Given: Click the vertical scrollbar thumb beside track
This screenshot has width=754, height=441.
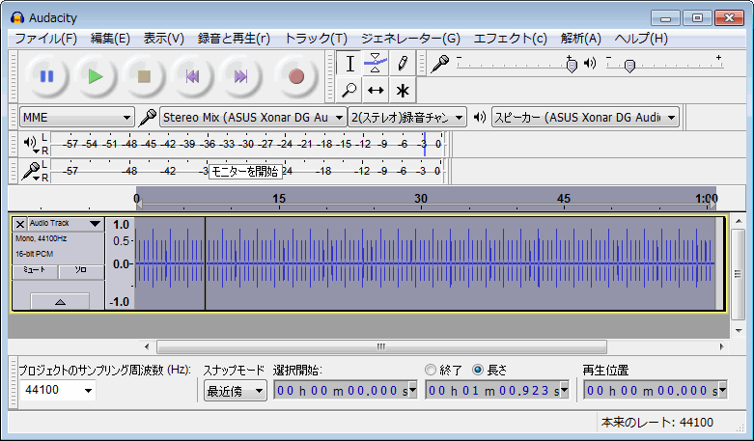Looking at the screenshot, I should (739, 274).
